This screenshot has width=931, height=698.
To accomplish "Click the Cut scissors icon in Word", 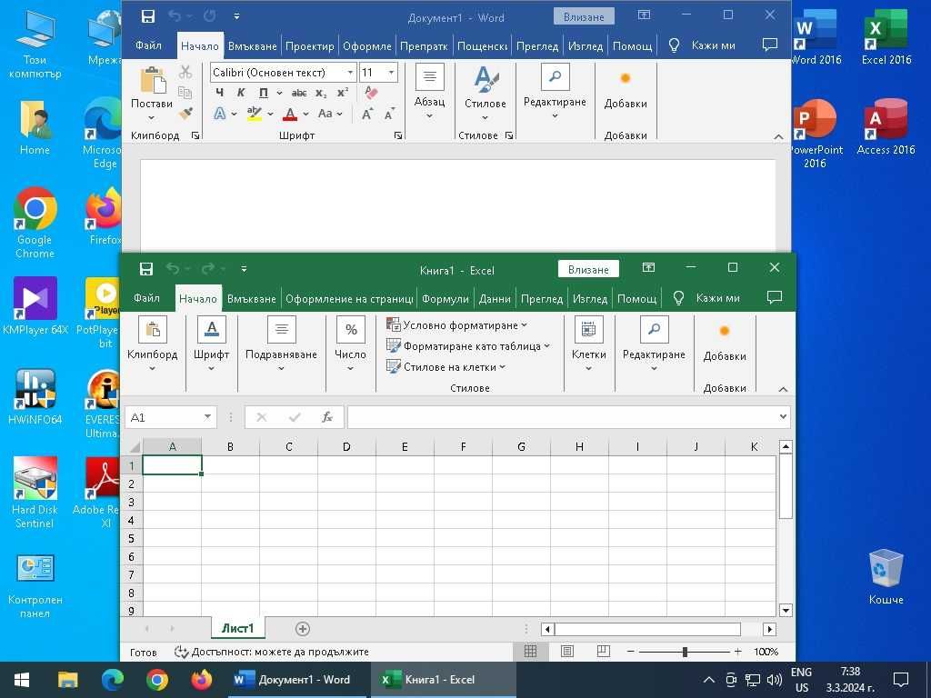I will pyautogui.click(x=185, y=73).
